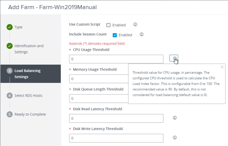Click green checkmark for Identification and Settings
Viewport: 228px width, 146px height.
point(9,46)
